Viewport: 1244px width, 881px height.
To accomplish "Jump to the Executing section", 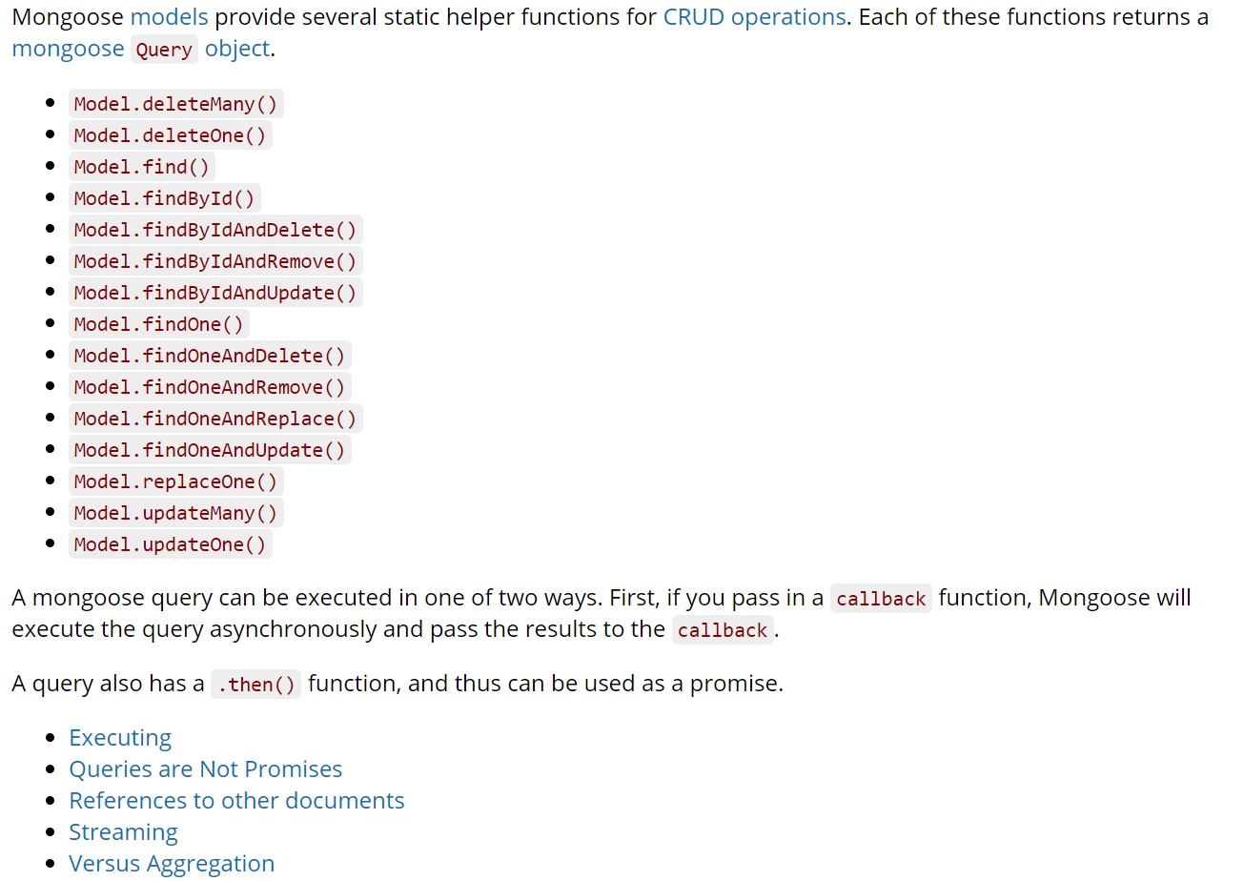I will pos(120,738).
